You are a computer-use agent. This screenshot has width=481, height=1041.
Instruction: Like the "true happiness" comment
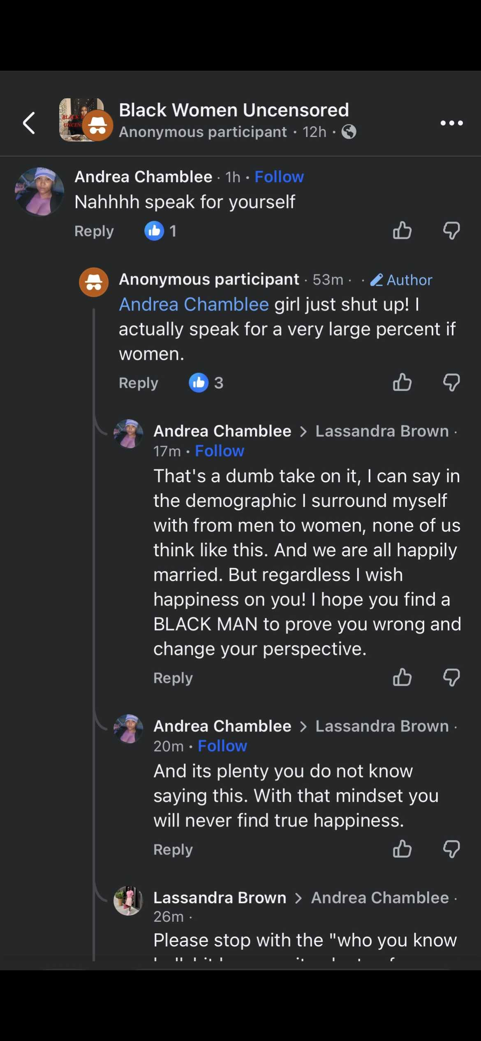[x=402, y=849]
